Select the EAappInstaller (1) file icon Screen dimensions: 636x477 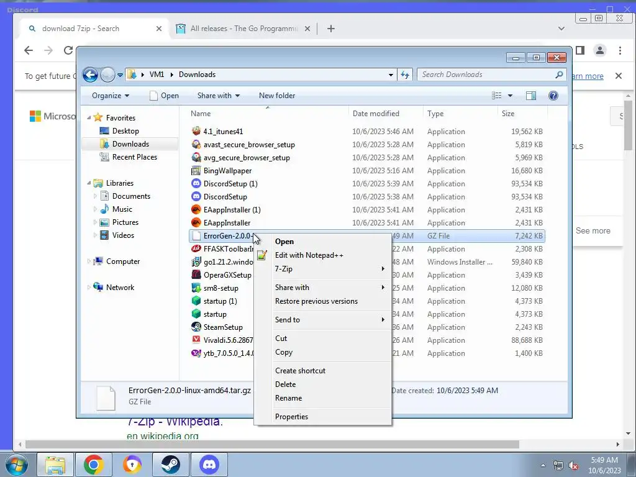click(196, 210)
